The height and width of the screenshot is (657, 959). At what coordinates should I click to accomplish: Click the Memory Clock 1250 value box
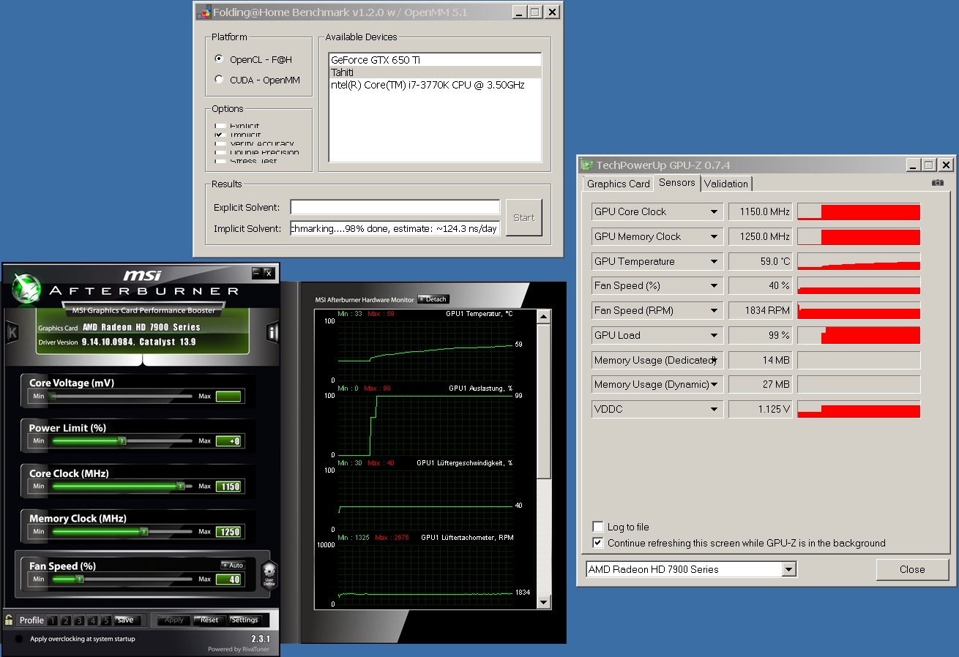[x=228, y=532]
